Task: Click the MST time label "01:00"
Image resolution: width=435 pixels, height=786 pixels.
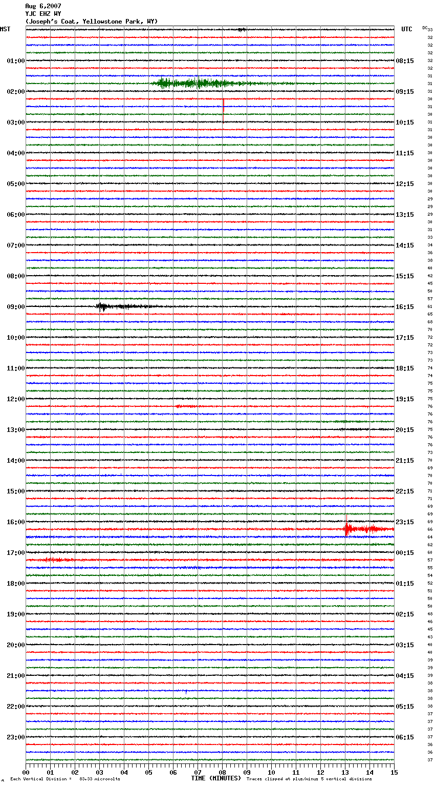Action: (x=16, y=61)
